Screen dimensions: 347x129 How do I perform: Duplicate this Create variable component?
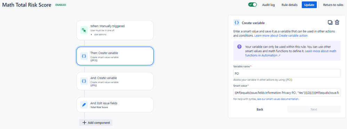click(x=330, y=22)
